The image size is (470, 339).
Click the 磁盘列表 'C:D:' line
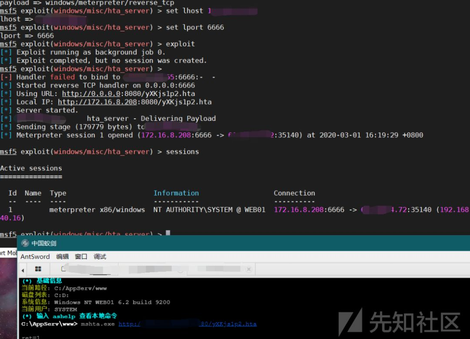pos(45,295)
